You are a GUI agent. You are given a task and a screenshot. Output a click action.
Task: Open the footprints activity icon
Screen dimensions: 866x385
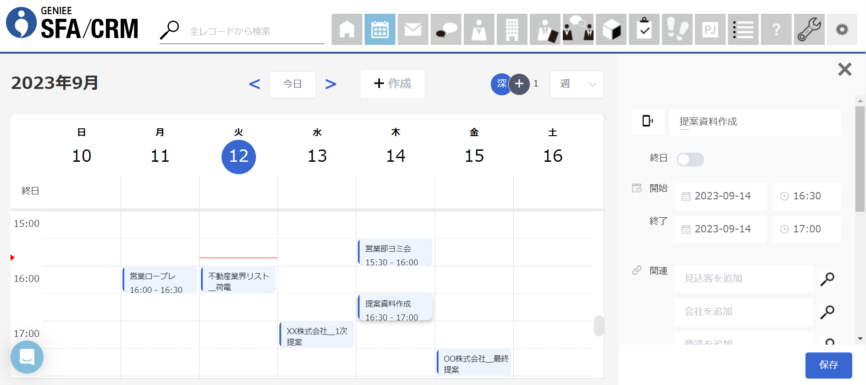click(x=677, y=29)
